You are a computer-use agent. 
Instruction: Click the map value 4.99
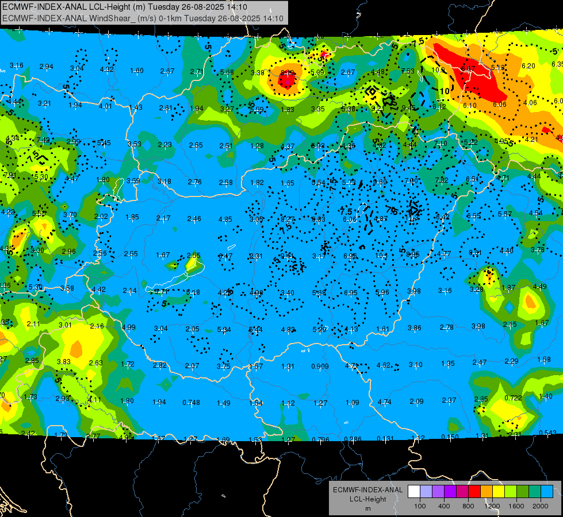tap(129, 327)
